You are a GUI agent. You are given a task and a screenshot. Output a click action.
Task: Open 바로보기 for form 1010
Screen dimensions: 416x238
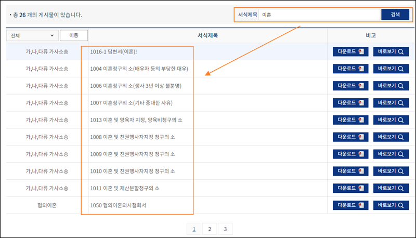click(x=391, y=171)
